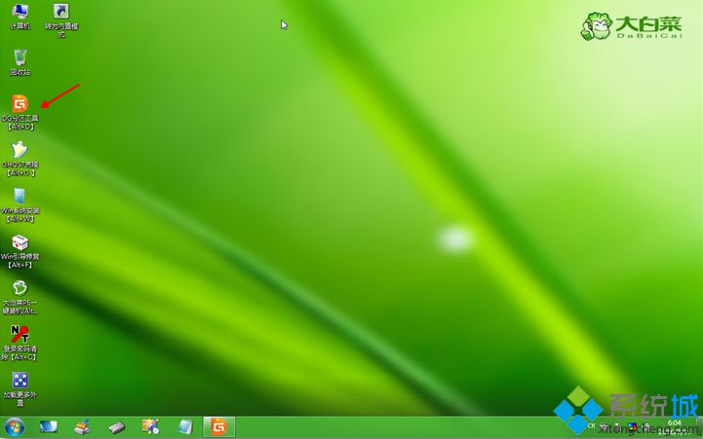Select the GHOST克隆 (Alt+G) desktop icon
The height and width of the screenshot is (439, 703).
tap(20, 159)
